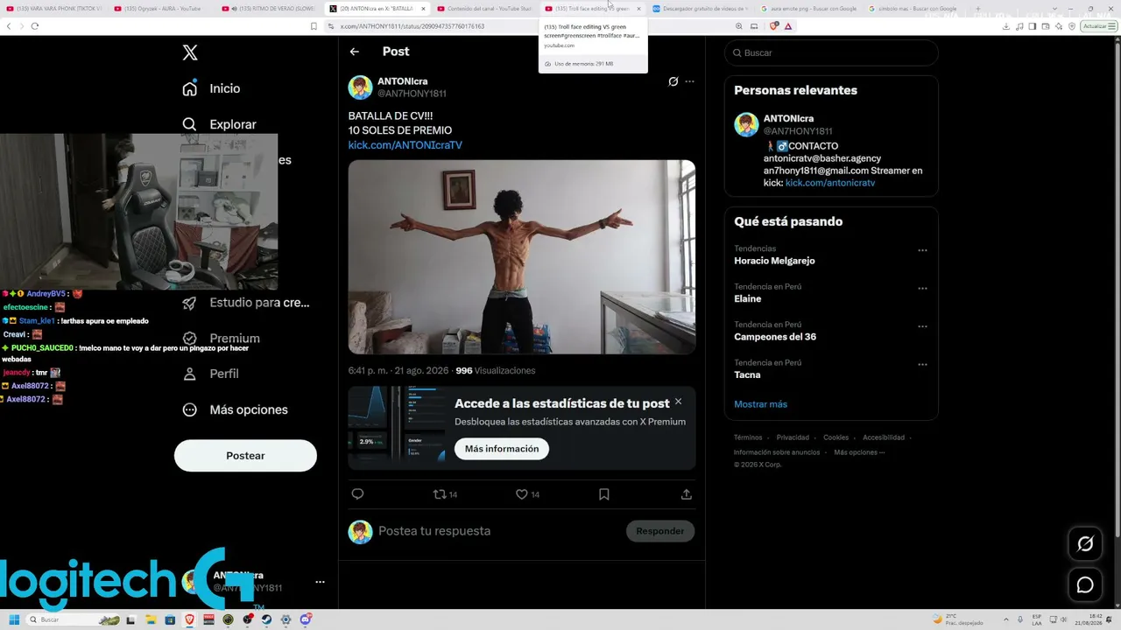Open the floating messages chat button
The height and width of the screenshot is (630, 1121).
[x=1085, y=585]
